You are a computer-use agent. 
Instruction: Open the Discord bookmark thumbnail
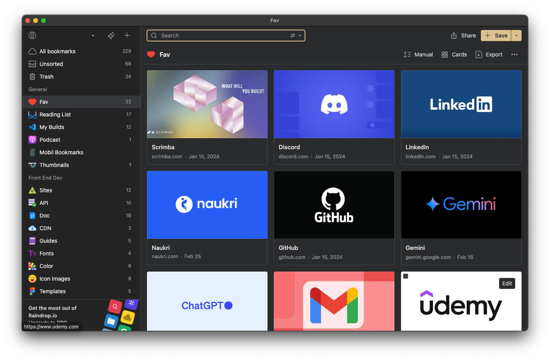334,104
